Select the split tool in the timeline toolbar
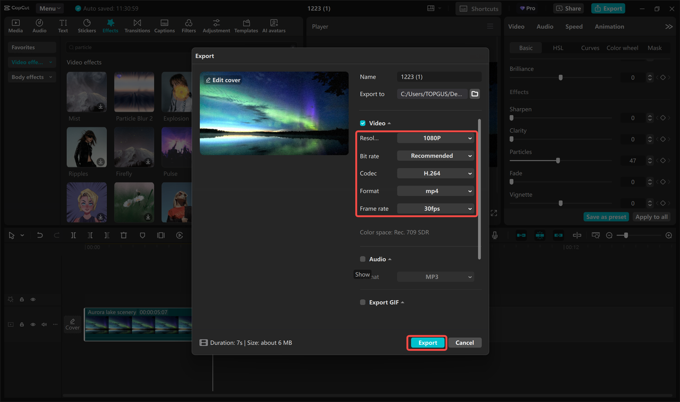 [x=73, y=235]
